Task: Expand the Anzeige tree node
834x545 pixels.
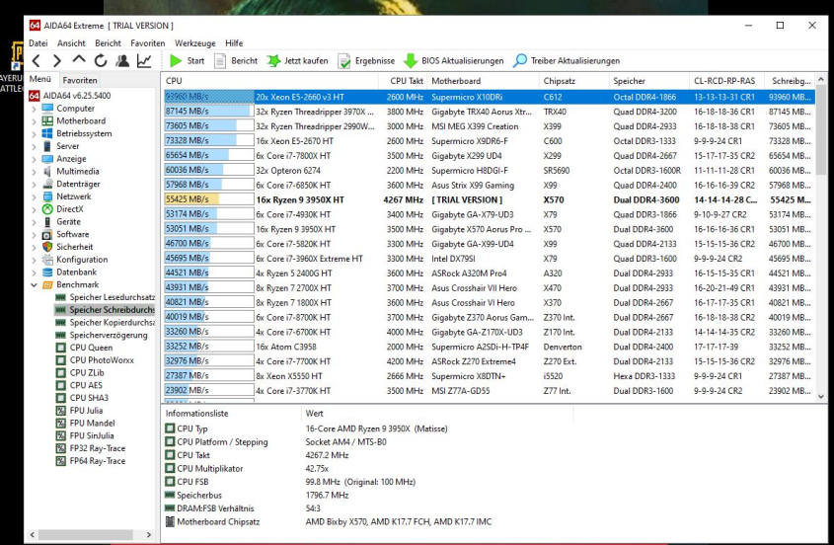Action: [x=34, y=159]
